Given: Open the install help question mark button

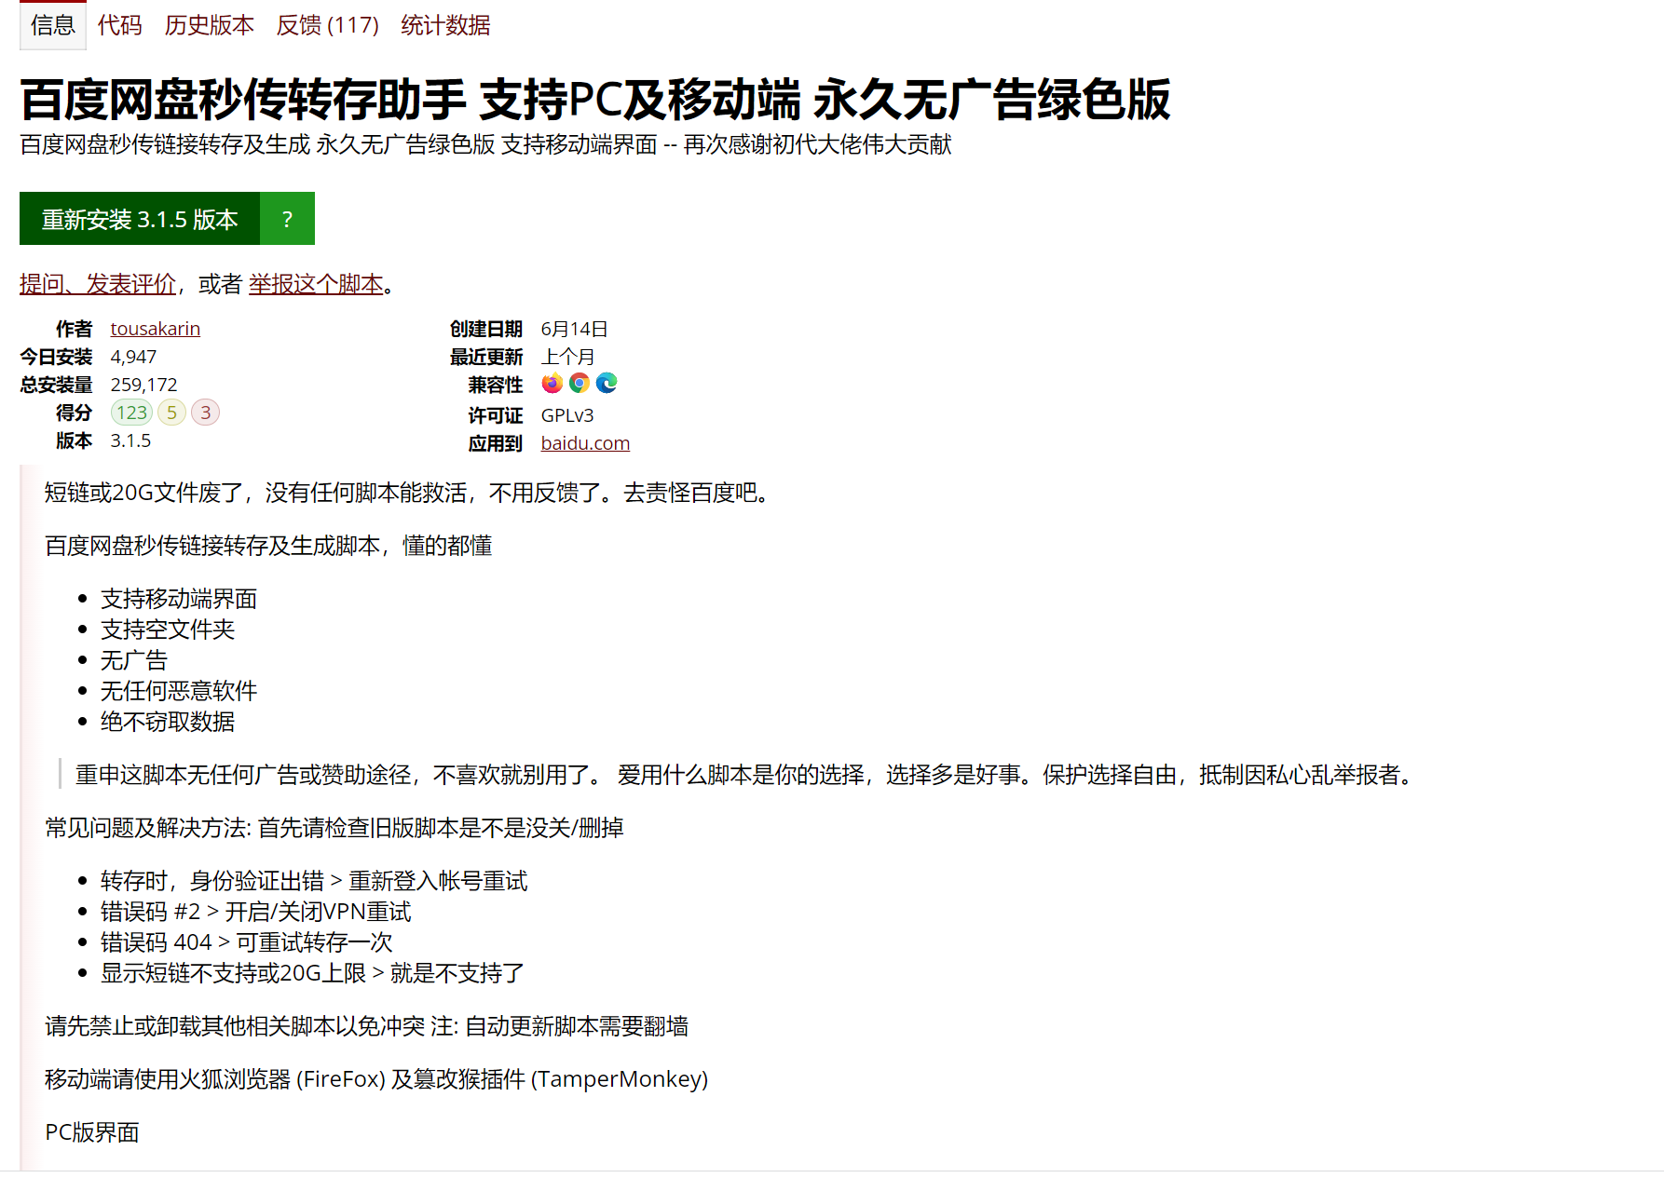Looking at the screenshot, I should point(287,219).
